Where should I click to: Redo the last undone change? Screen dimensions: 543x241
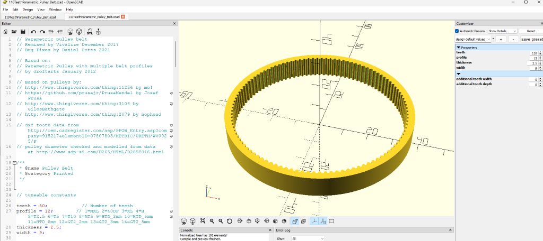42,32
